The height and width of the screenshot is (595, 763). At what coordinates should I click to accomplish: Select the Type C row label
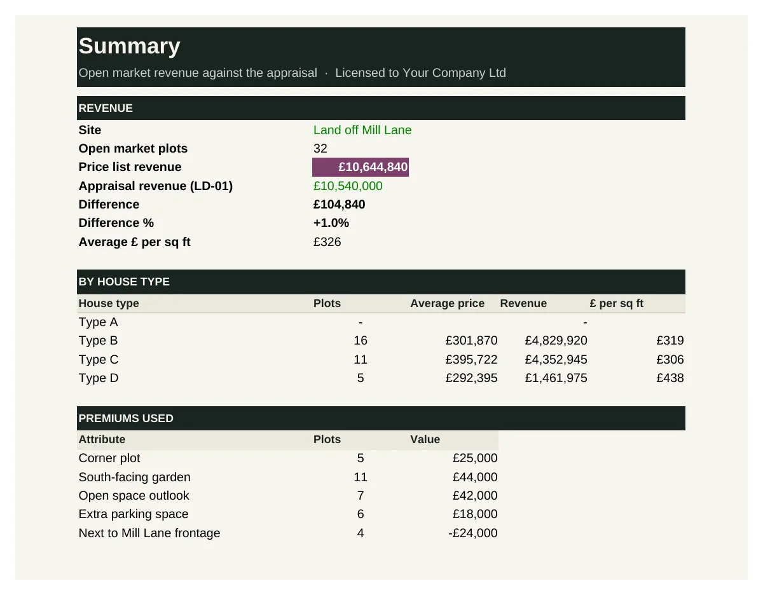pyautogui.click(x=99, y=360)
